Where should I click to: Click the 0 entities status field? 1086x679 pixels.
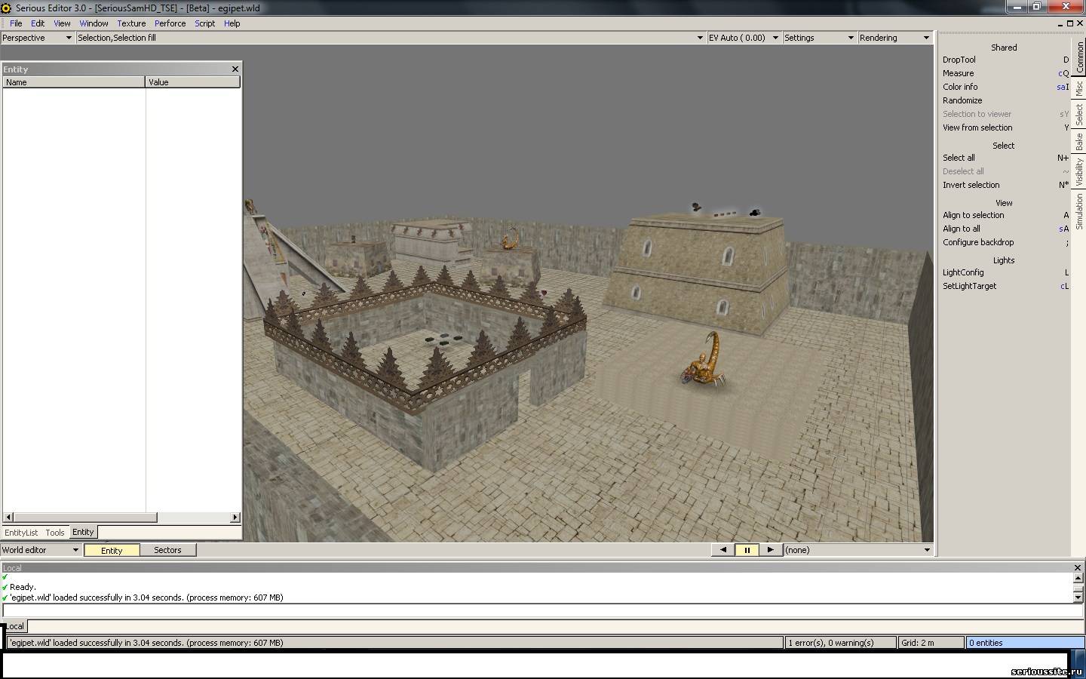(x=1025, y=643)
